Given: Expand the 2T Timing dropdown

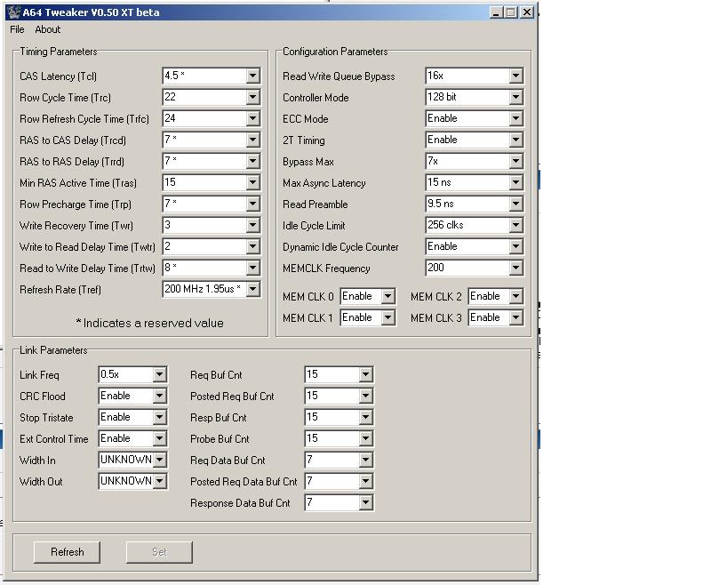Looking at the screenshot, I should 516,140.
